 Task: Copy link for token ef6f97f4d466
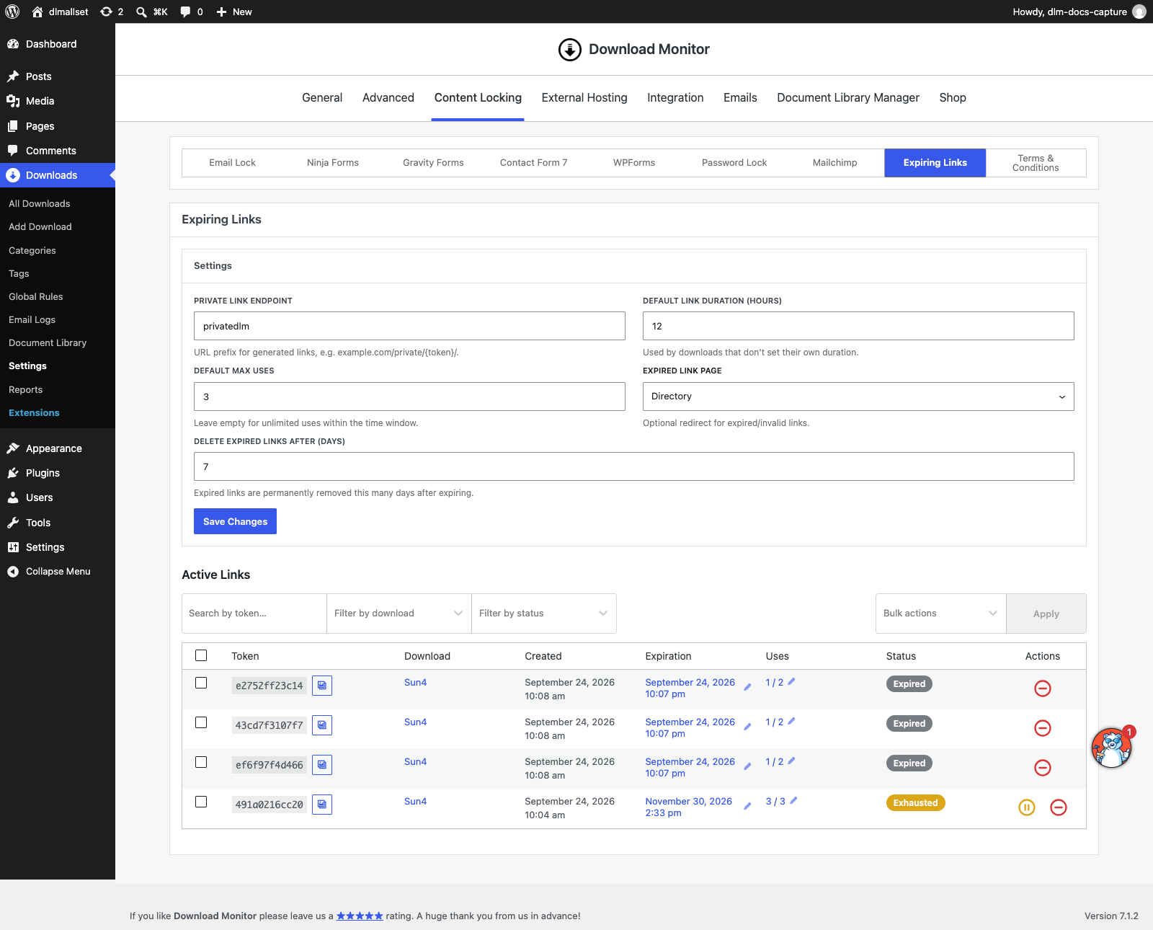click(322, 765)
